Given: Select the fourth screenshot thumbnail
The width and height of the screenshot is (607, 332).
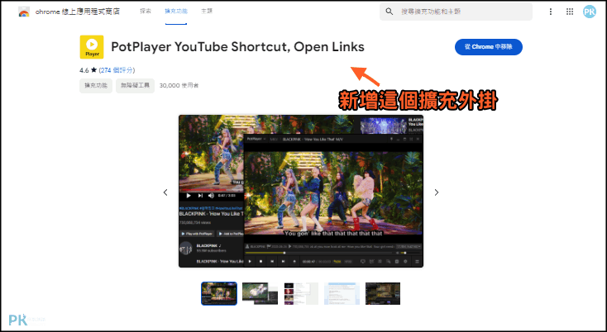Looking at the screenshot, I should (342, 293).
